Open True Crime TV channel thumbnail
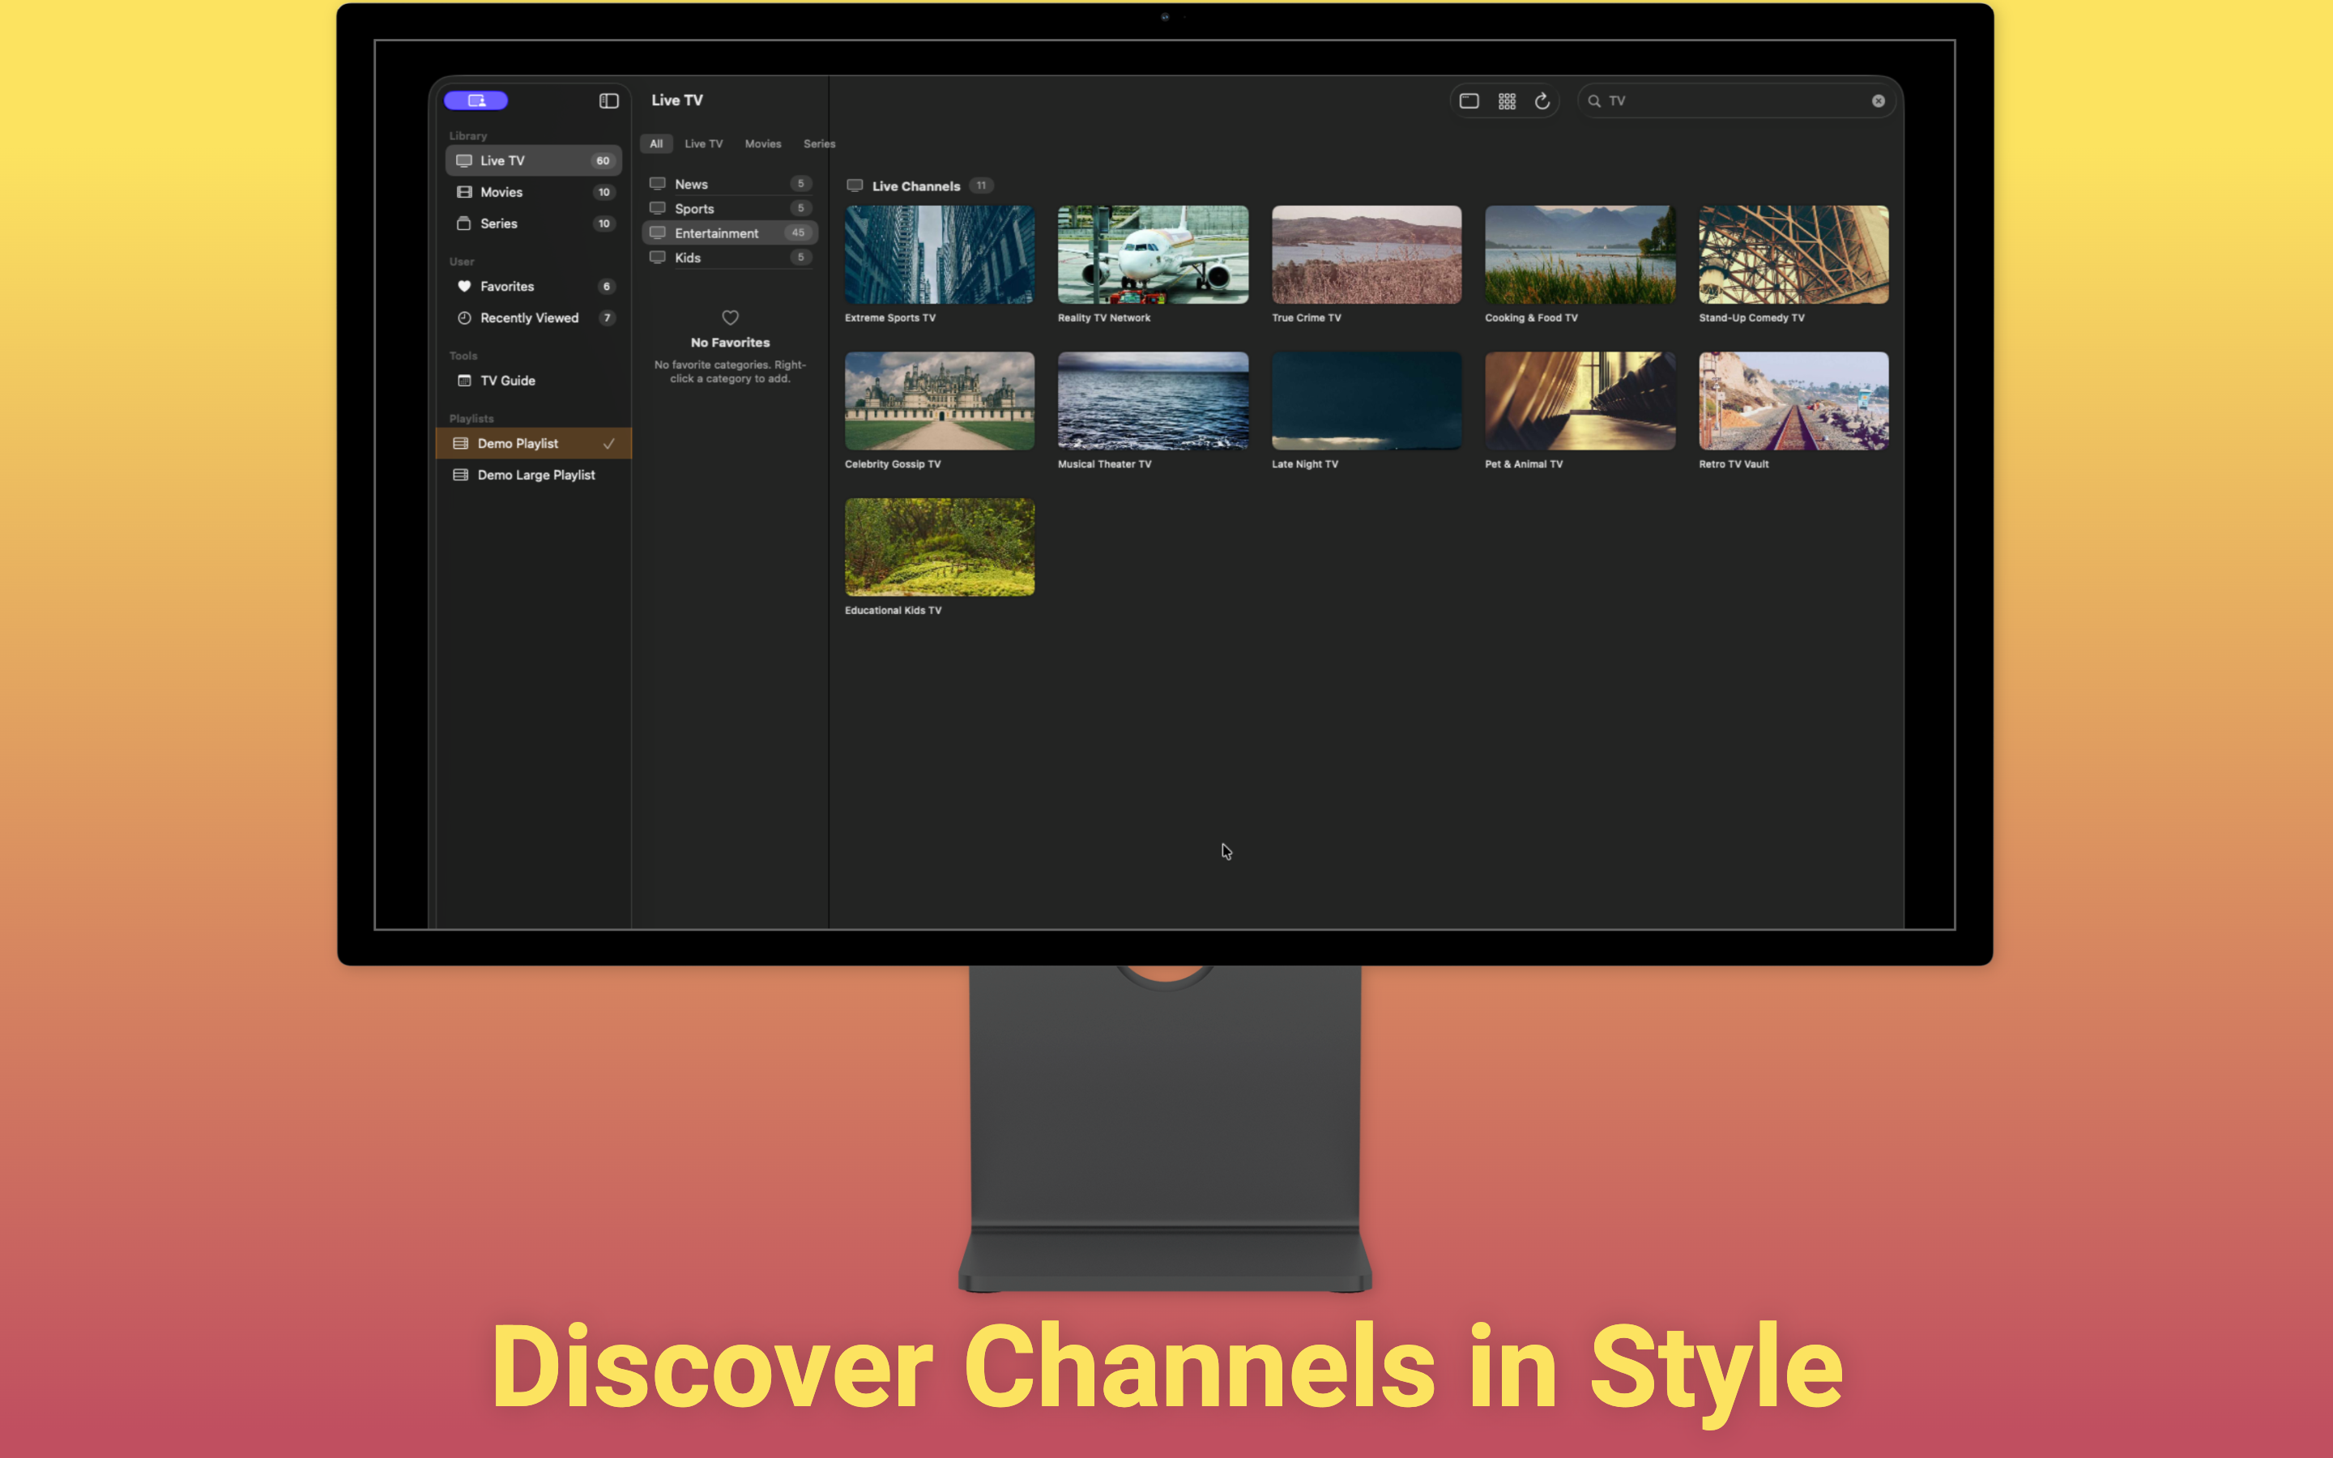The height and width of the screenshot is (1458, 2333). tap(1366, 254)
